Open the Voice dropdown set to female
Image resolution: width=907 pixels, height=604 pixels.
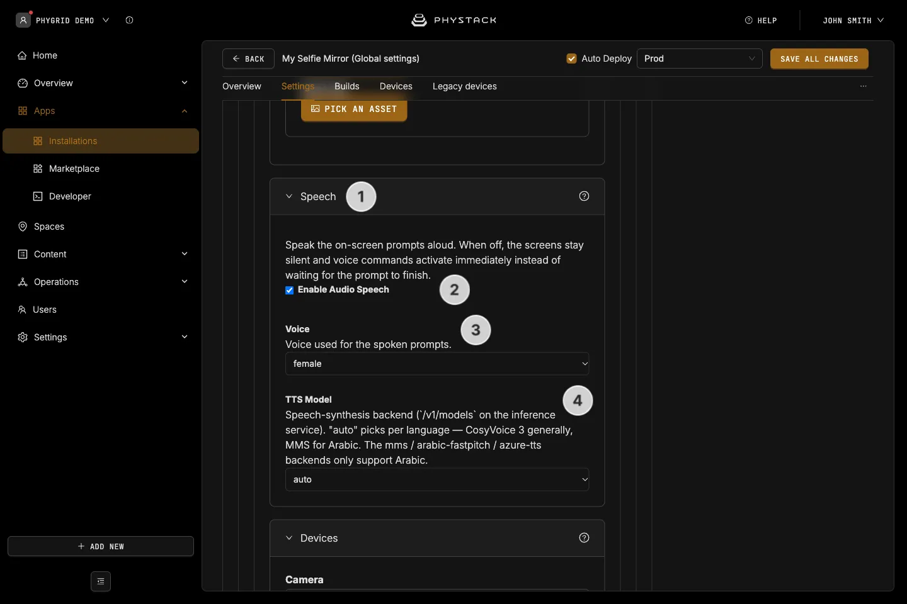437,364
